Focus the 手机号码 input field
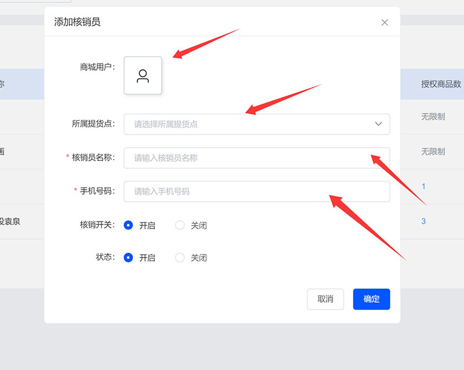The image size is (464, 370). tap(256, 191)
